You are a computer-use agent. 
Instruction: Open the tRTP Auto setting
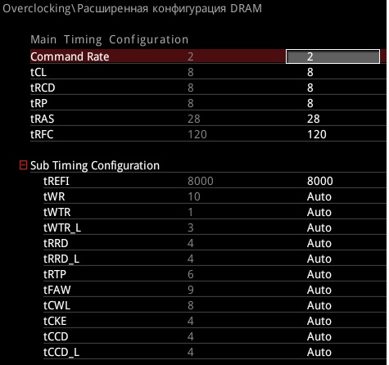[319, 274]
